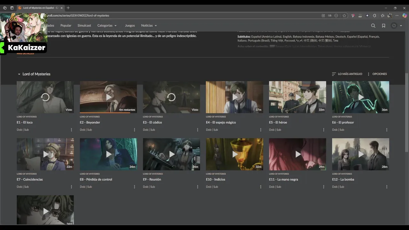Open options menu for E2 - Beyonder

tap(135, 130)
